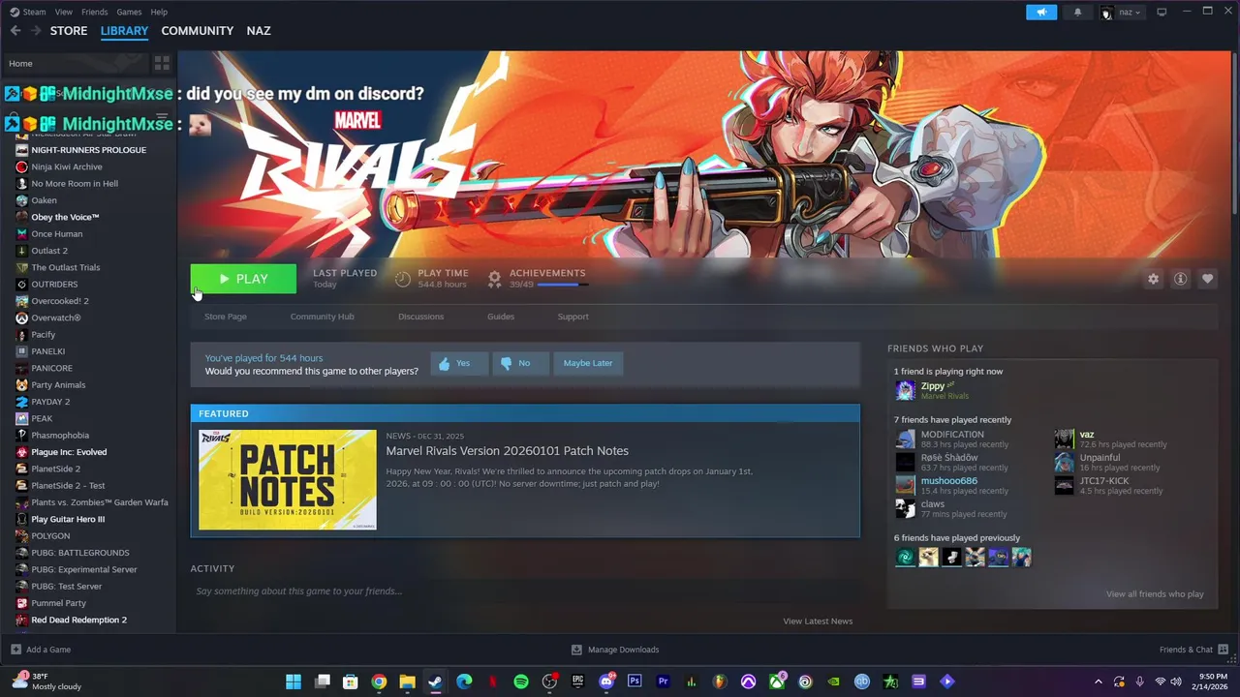Viewport: 1240px width, 697px height.
Task: Open Chrome from the taskbar
Action: tap(379, 682)
